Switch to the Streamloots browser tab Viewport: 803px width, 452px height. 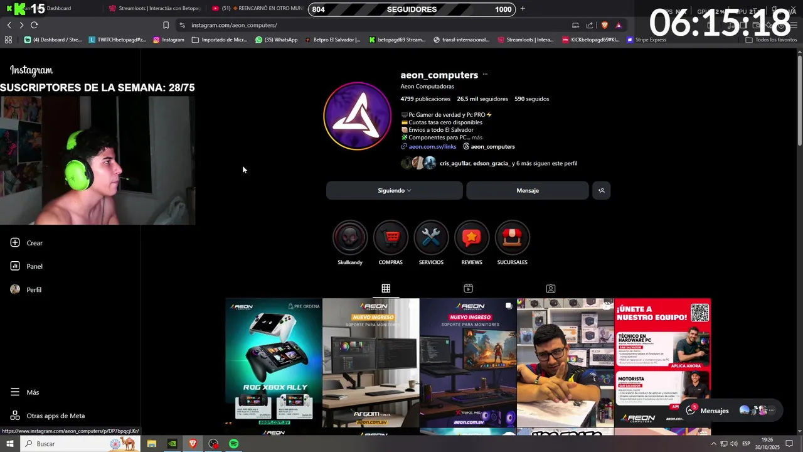click(x=155, y=9)
